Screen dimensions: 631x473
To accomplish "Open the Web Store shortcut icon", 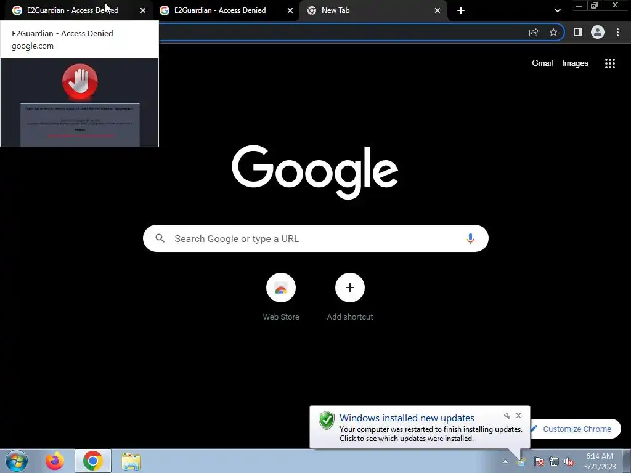I will tap(281, 288).
